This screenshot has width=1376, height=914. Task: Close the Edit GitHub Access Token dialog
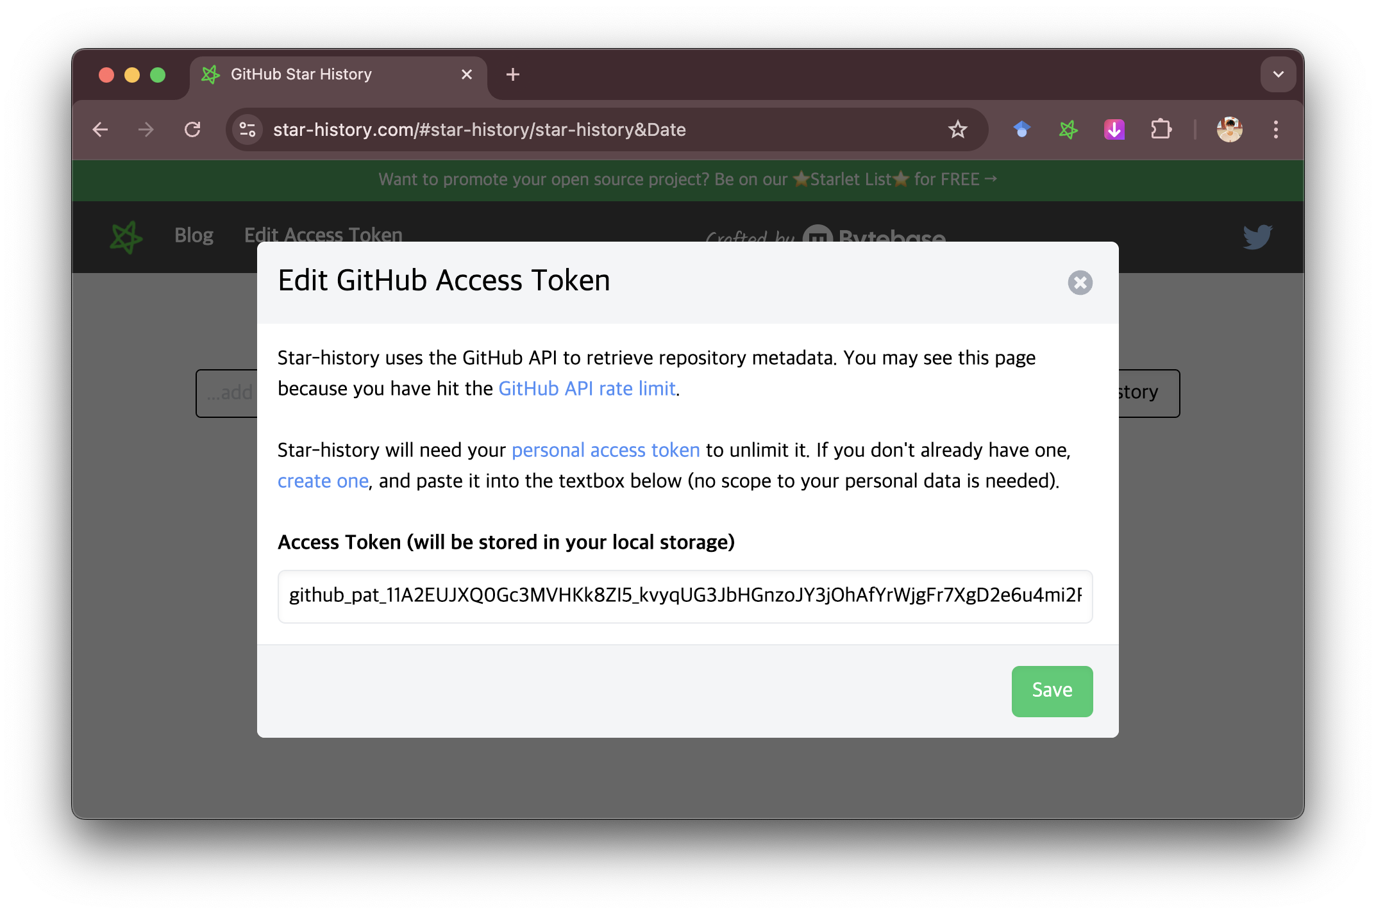[x=1080, y=282]
